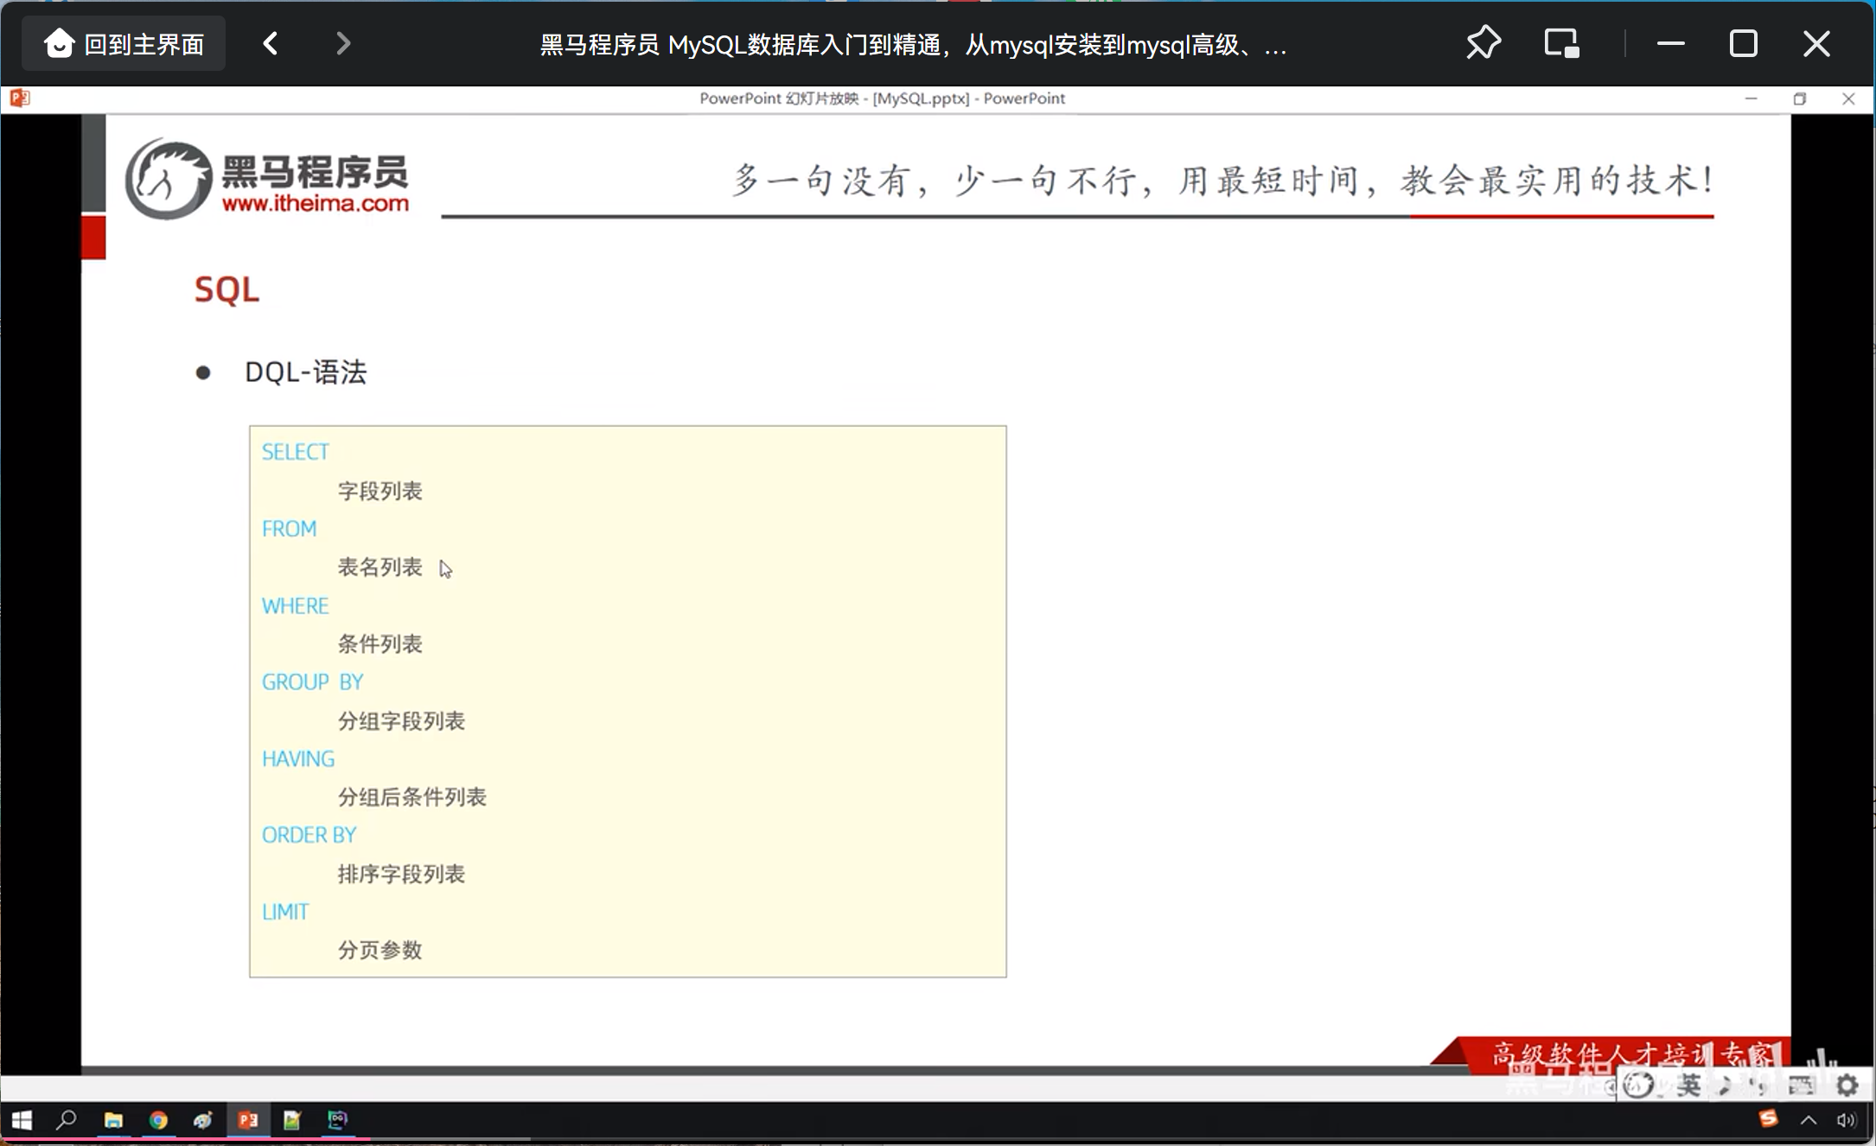
Task: Open the PowerPoint app in the taskbar
Action: (x=248, y=1120)
